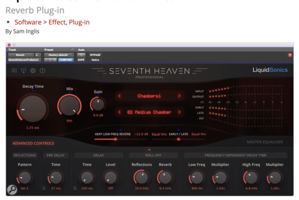Screen dimensions: 299x200
Task: Select previous preset before 02 Medium Chamber
Action: [x=120, y=112]
